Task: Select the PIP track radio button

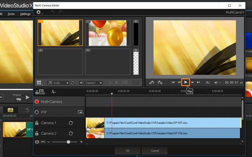Action: 37,112
